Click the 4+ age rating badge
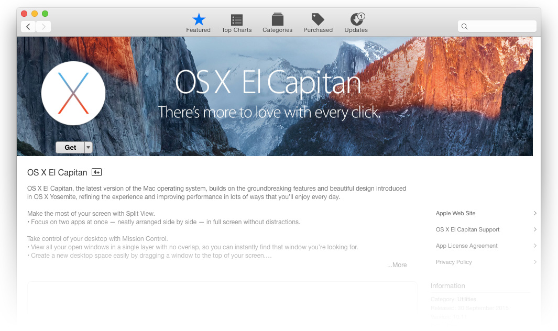 [x=96, y=172]
